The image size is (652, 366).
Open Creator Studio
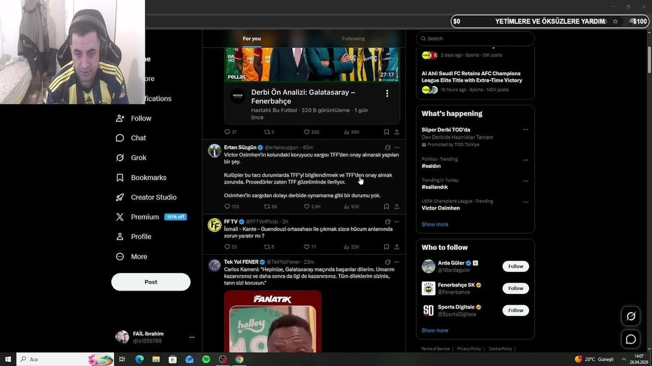coord(146,198)
